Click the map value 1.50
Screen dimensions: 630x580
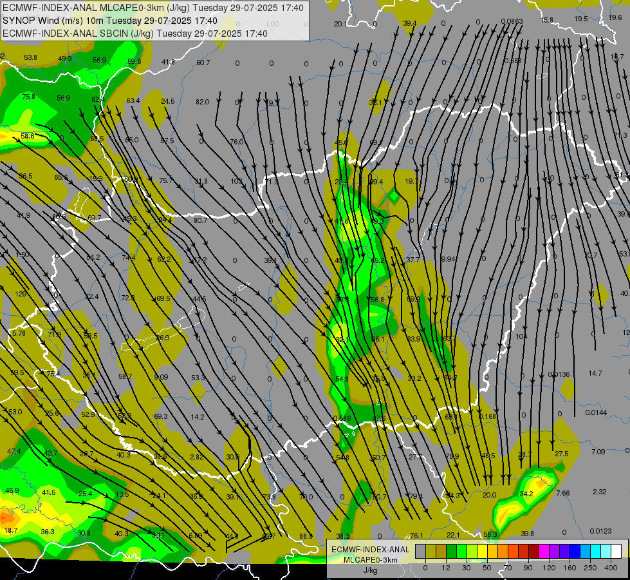pos(23,255)
